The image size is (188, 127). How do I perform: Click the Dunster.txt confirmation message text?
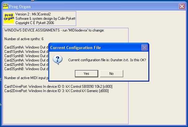click(107, 60)
